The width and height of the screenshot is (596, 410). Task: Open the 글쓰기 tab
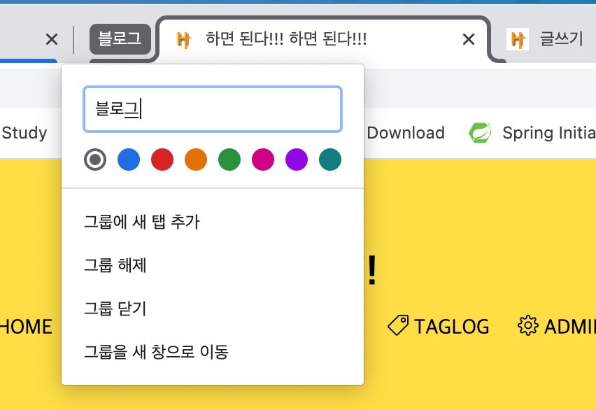[x=551, y=39]
